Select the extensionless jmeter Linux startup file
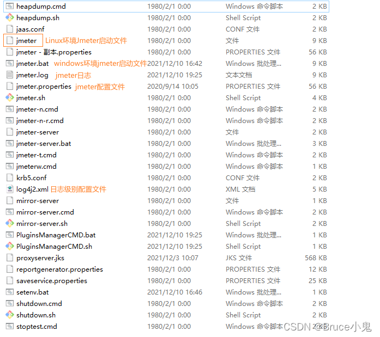380x337 pixels. [x=26, y=41]
